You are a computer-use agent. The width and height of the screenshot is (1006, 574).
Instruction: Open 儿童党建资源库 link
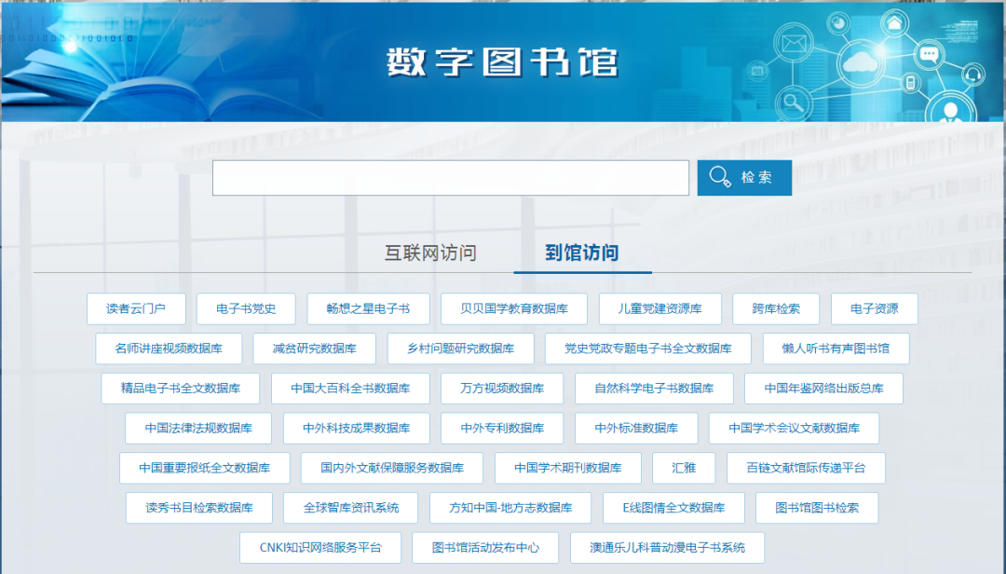pyautogui.click(x=660, y=308)
